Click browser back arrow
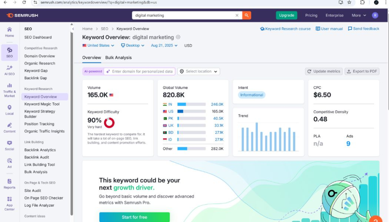The image size is (389, 222). click(5, 3)
